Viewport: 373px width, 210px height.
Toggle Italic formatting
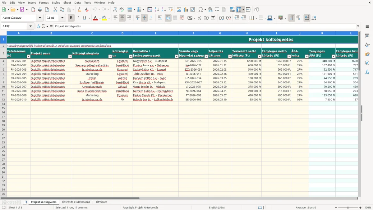coord(78,18)
